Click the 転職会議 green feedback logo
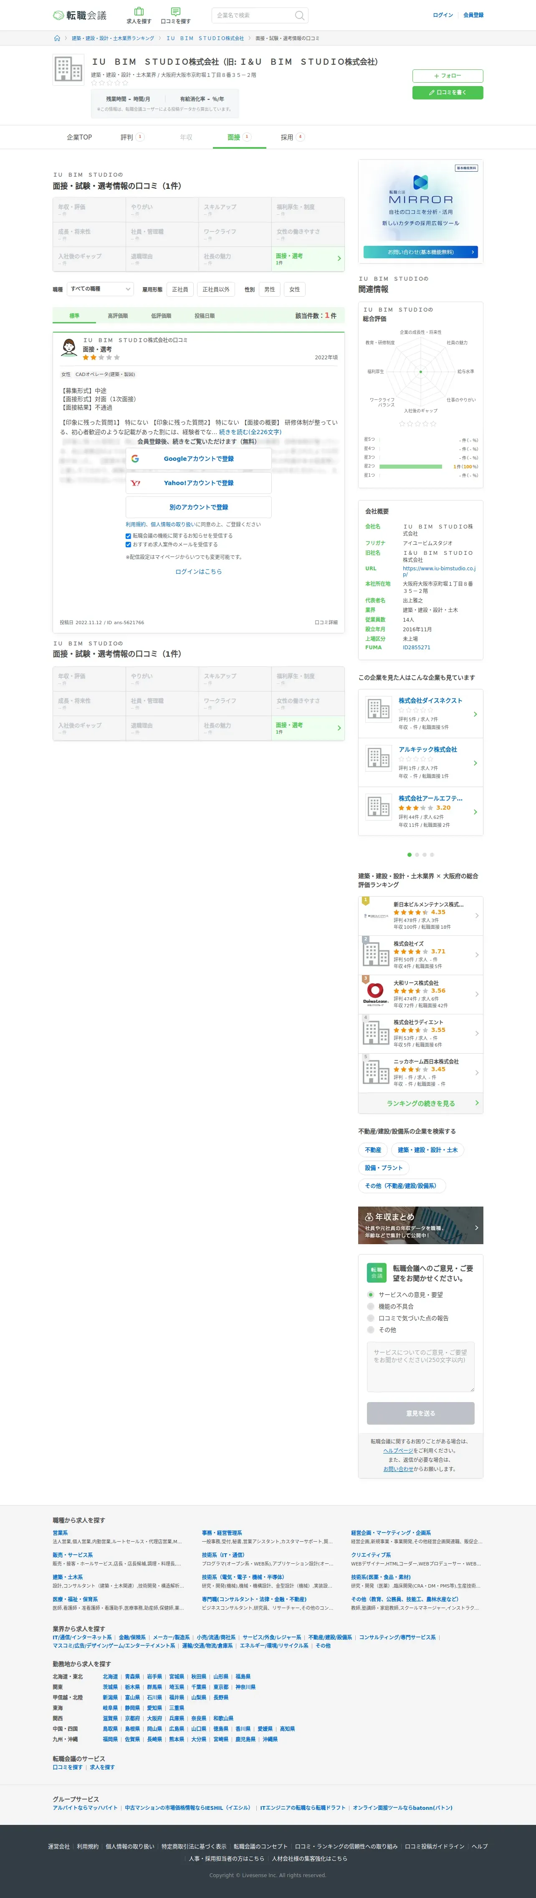The image size is (536, 1898). pyautogui.click(x=376, y=1272)
